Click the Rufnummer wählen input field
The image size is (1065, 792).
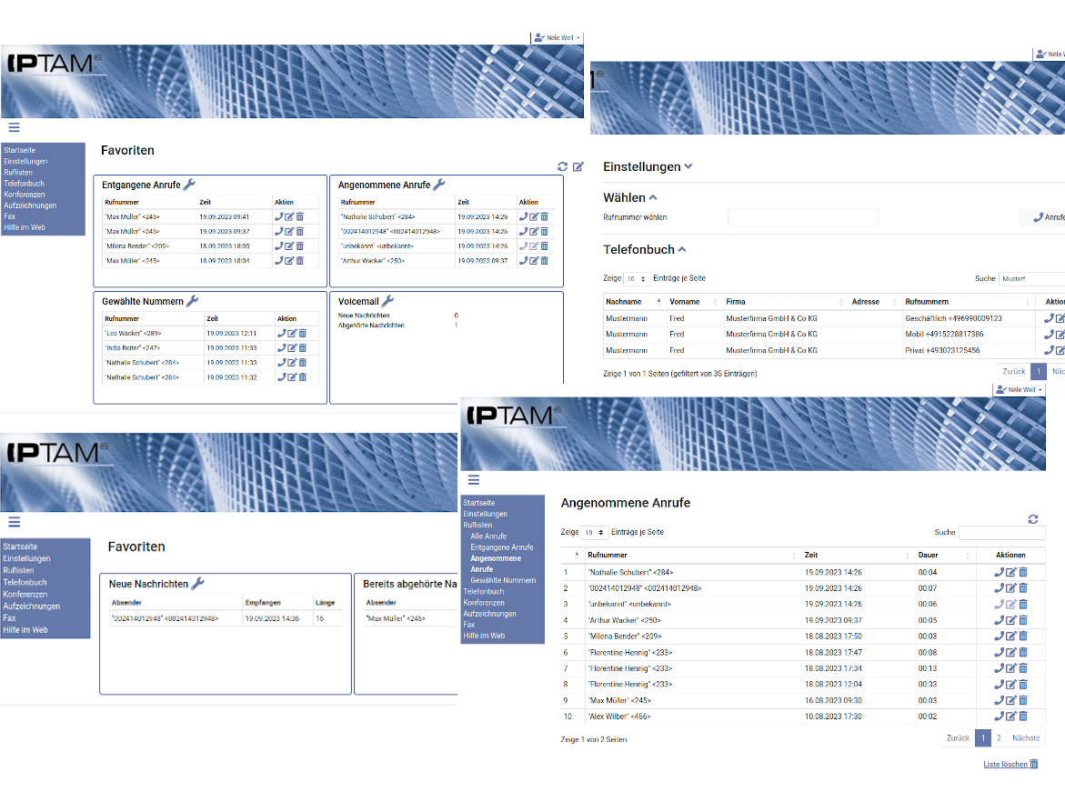point(802,217)
